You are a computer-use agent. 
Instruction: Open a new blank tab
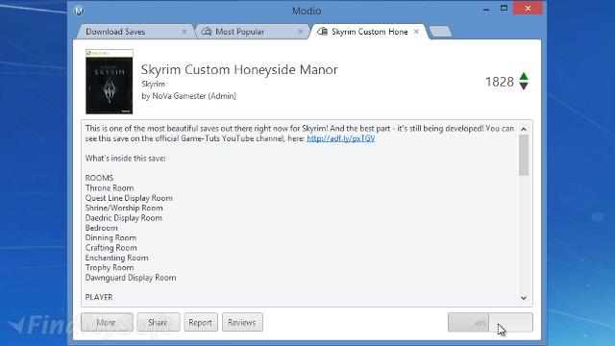[440, 32]
